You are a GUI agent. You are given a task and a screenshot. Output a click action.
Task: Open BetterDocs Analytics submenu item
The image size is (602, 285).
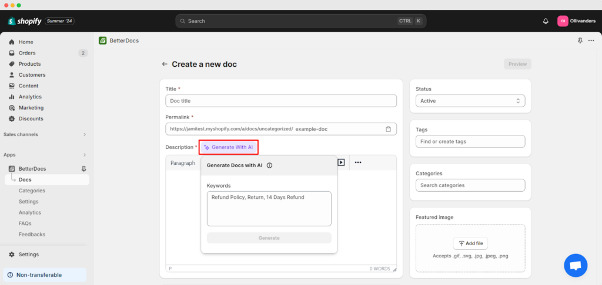pyautogui.click(x=30, y=212)
